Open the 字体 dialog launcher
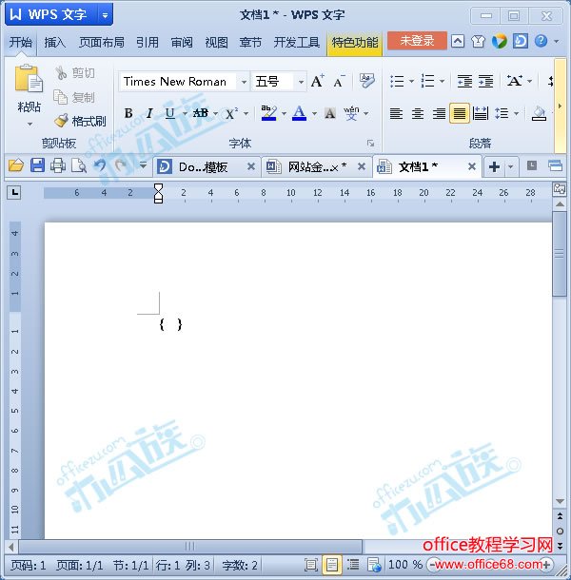571x580 pixels. tap(370, 144)
